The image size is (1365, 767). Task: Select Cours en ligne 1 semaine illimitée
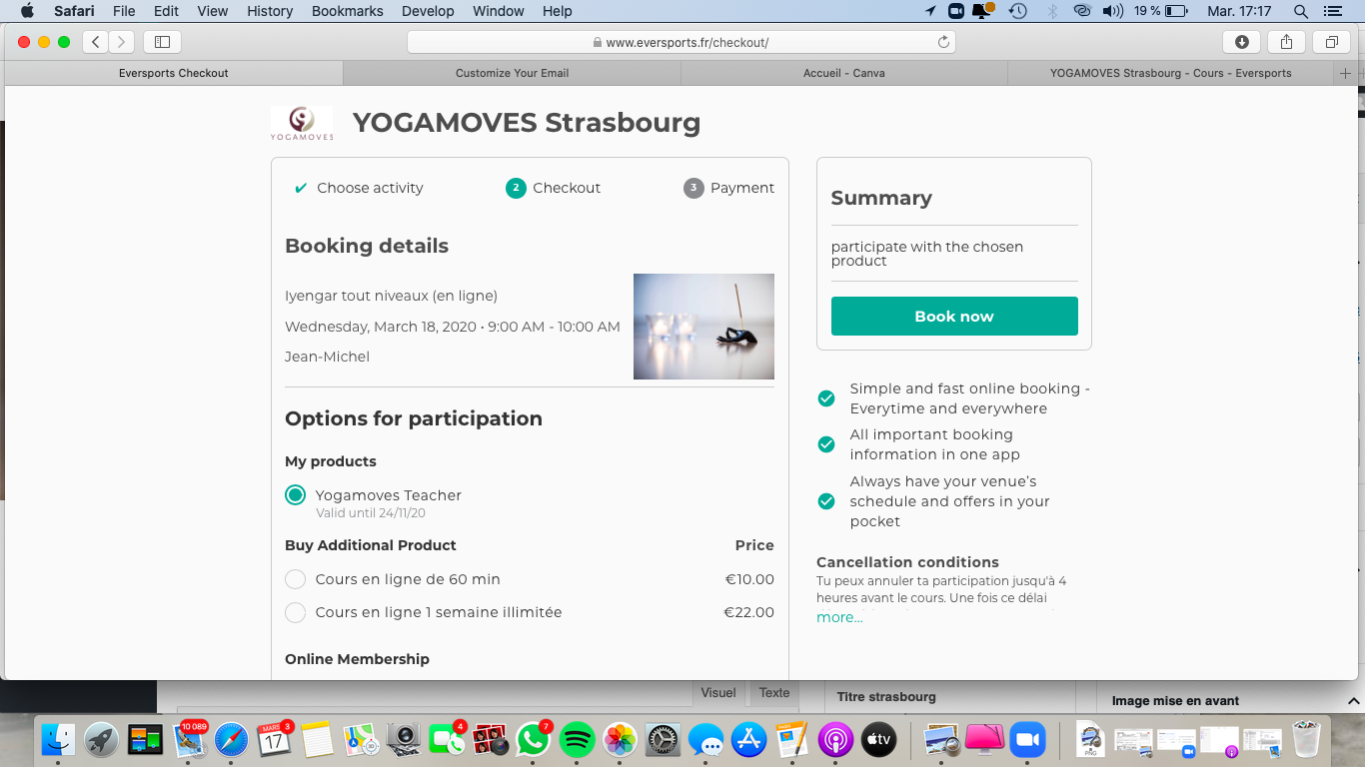[x=295, y=612]
